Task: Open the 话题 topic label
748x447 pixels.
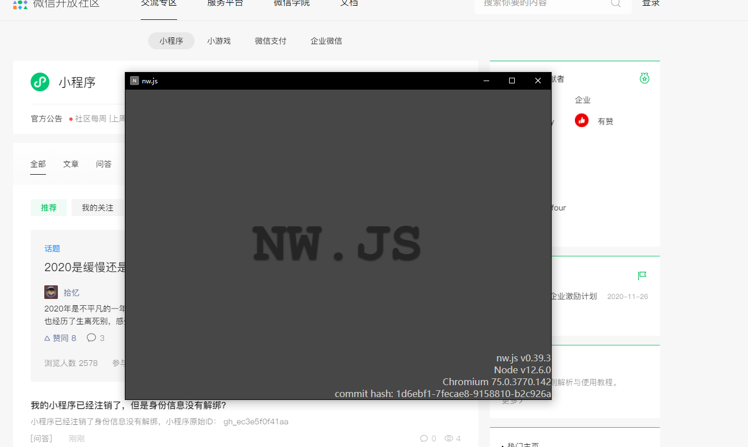Action: click(x=52, y=248)
